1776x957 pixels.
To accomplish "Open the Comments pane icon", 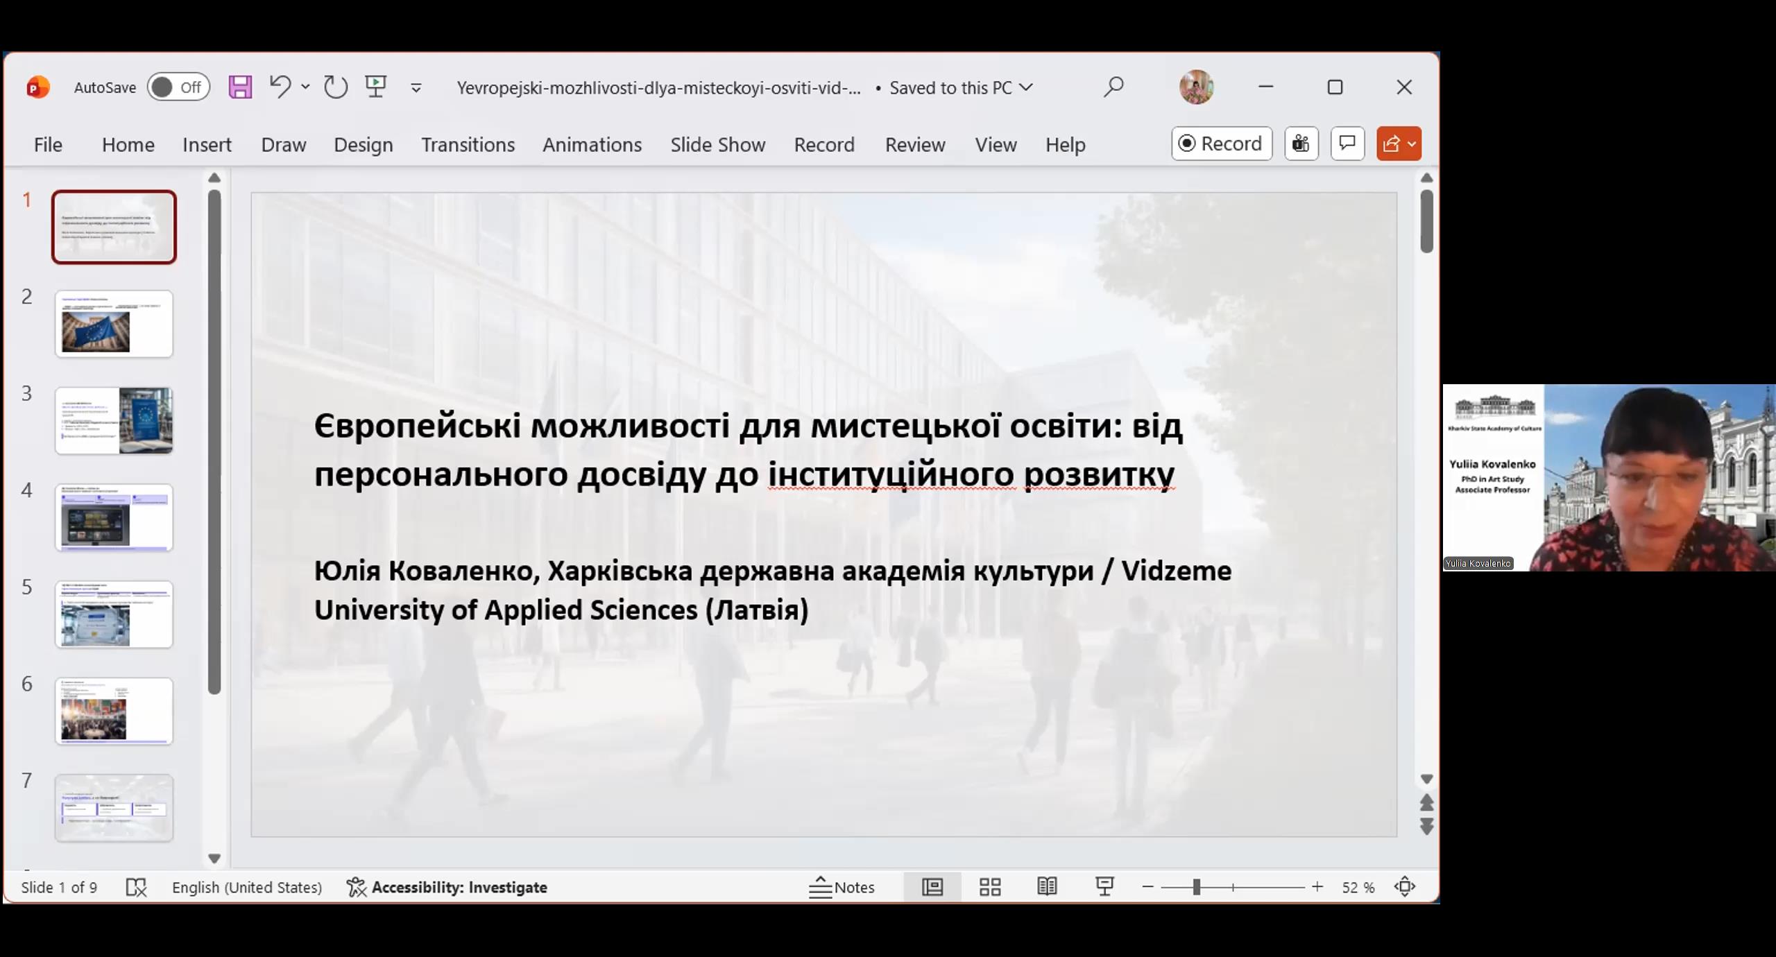I will (x=1347, y=144).
